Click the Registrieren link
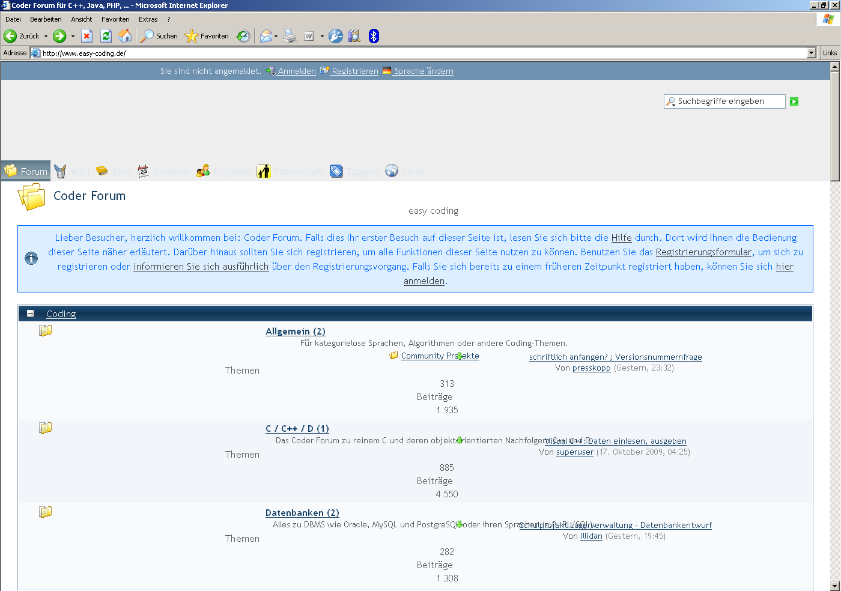The height and width of the screenshot is (591, 841). point(354,71)
